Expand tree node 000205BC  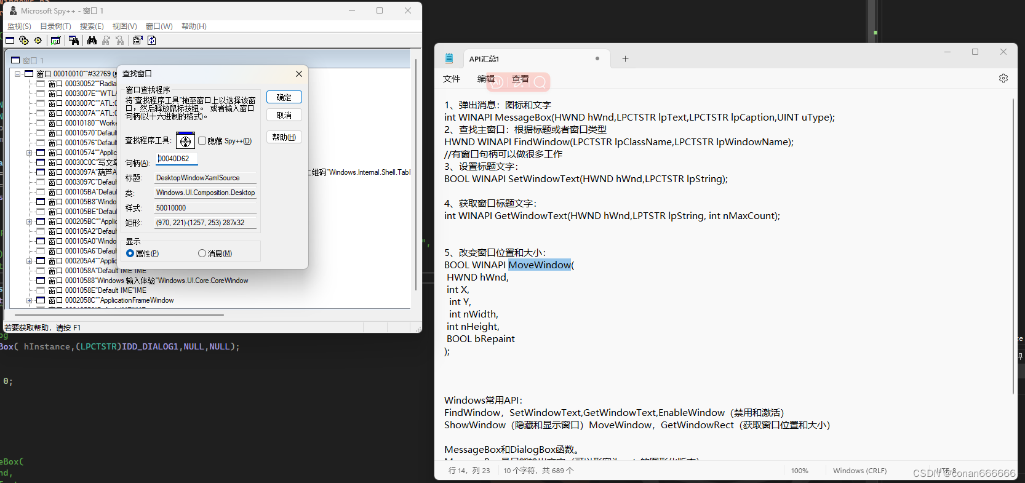(29, 222)
